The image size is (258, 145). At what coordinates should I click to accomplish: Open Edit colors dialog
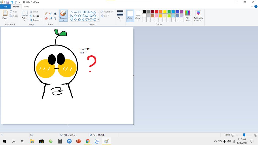coord(187,16)
